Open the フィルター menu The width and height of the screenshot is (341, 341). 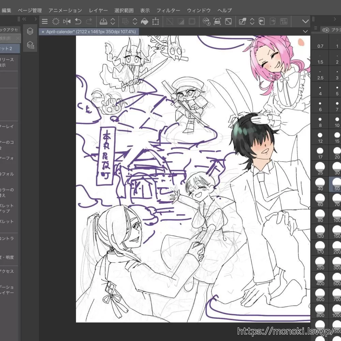[168, 11]
